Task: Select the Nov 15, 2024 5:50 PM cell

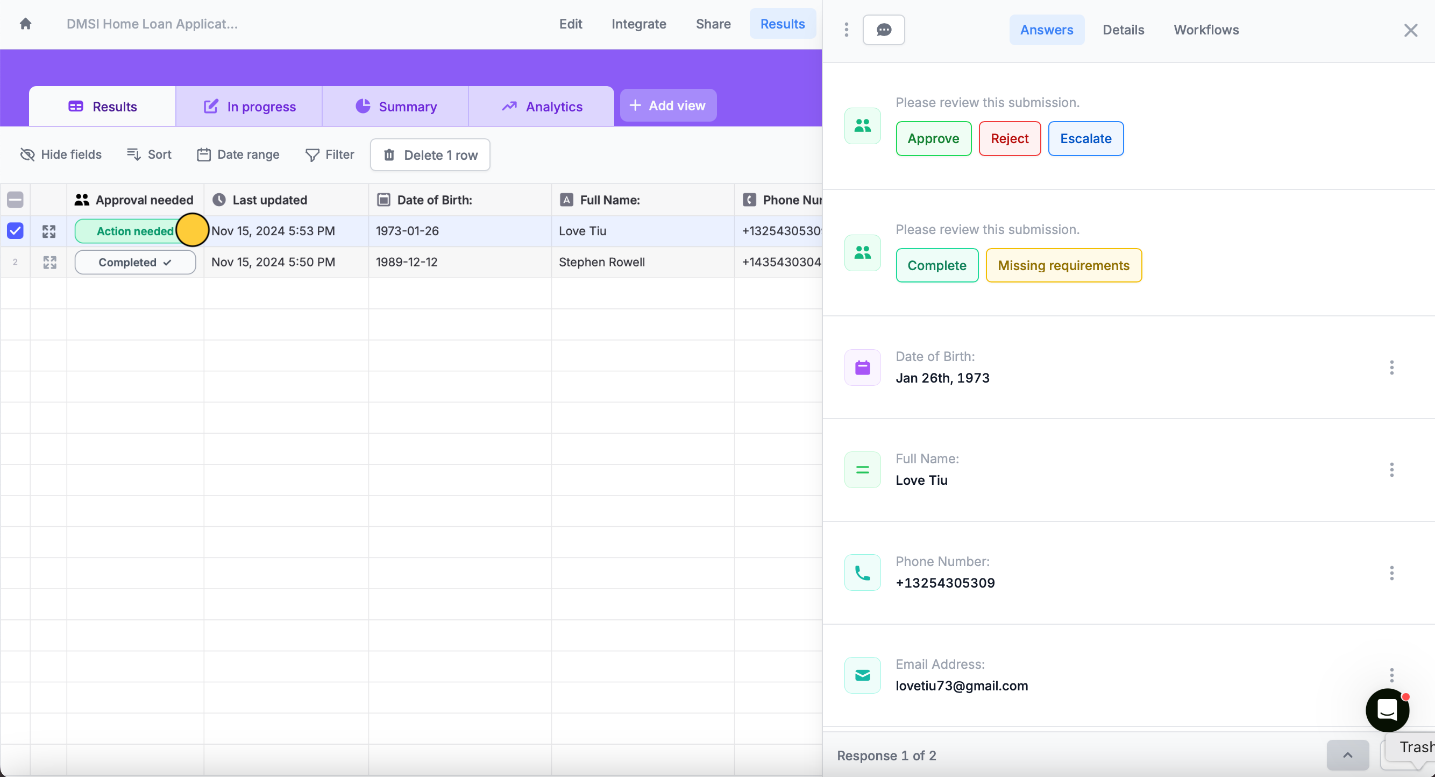Action: [x=286, y=263]
